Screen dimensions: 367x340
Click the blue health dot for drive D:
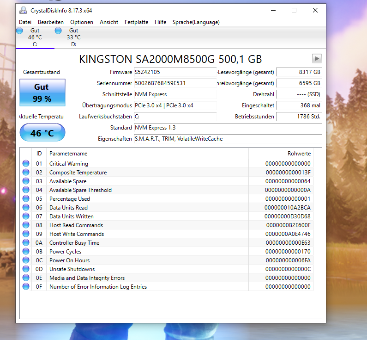[58, 31]
